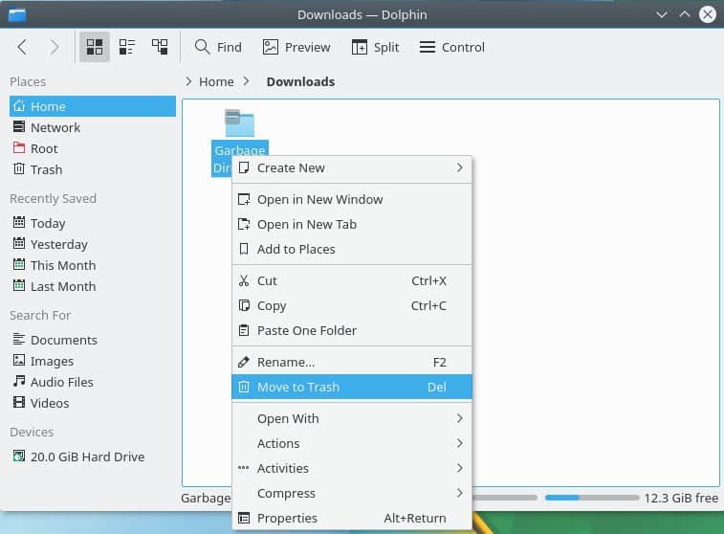Click the red Root folder icon

point(19,147)
